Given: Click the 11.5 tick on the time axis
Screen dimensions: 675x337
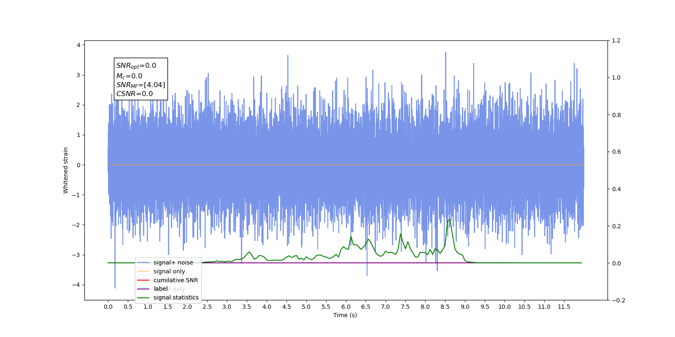Looking at the screenshot, I should [564, 307].
